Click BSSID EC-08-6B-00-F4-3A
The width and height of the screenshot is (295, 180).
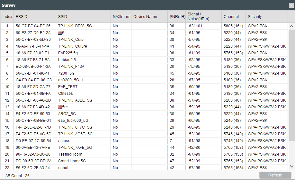pos(33,67)
